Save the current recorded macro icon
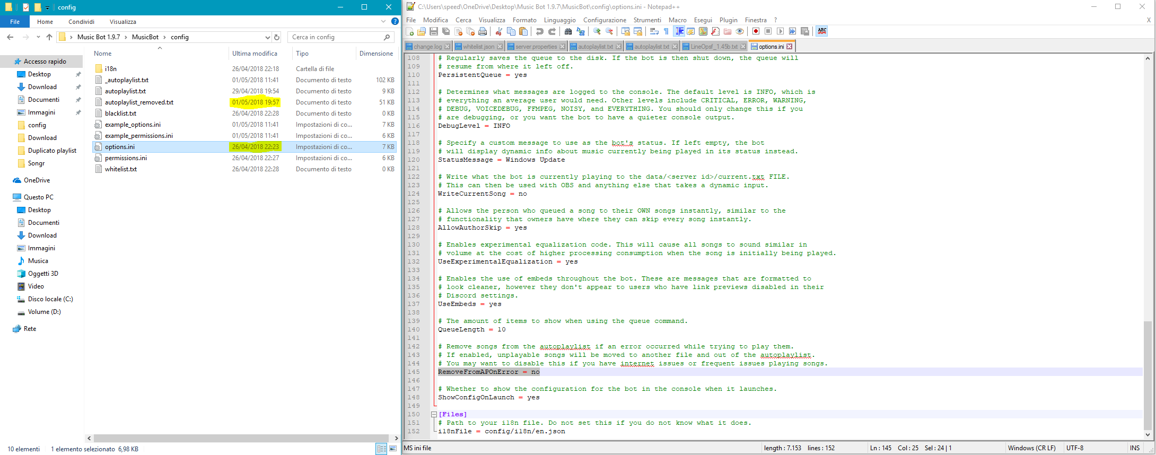1156x455 pixels. [x=804, y=31]
